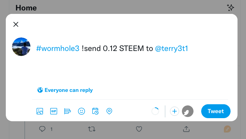Add another tweet with plus button
Viewport: 246px width, 139px height.
175,111
